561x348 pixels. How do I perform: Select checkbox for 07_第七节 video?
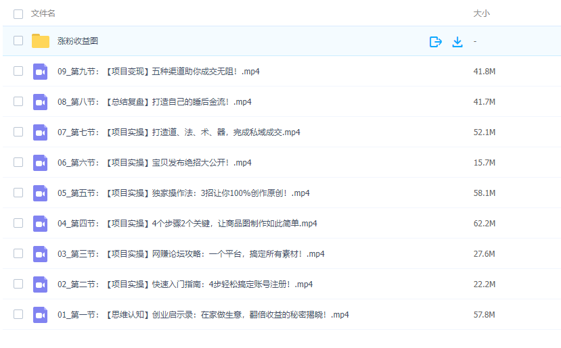(x=18, y=132)
